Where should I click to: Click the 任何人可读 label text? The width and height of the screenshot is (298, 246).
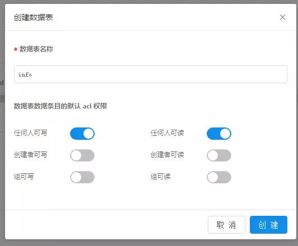pos(167,133)
